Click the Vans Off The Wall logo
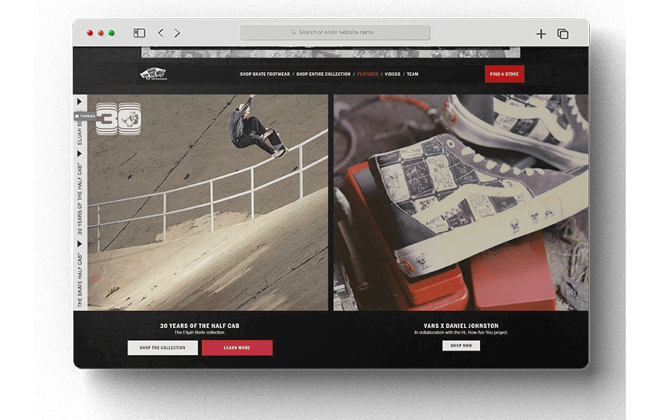This screenshot has height=420, width=661. coord(154,74)
